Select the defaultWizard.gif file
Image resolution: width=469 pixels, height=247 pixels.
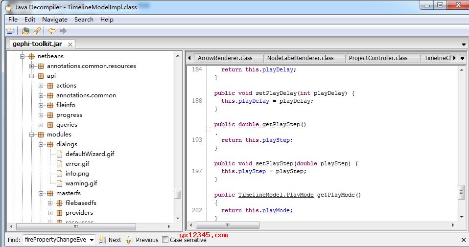[x=90, y=154]
